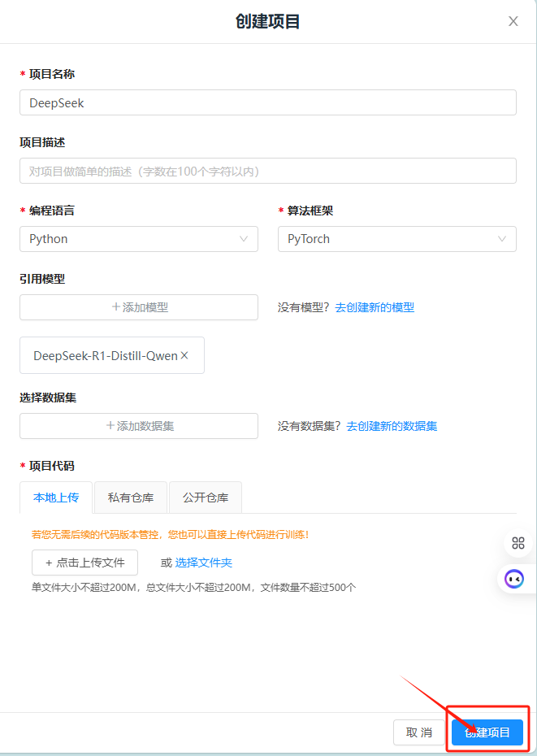The height and width of the screenshot is (756, 537).
Task: Click the 项目名称 input field
Action: [268, 102]
